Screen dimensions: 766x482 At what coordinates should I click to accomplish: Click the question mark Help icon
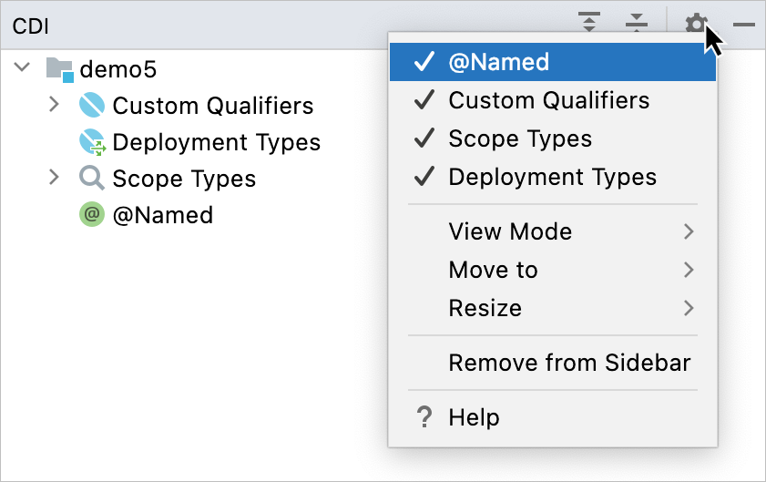[x=424, y=417]
